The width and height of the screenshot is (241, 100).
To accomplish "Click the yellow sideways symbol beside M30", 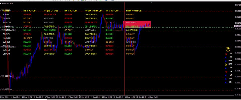I will [226, 65].
